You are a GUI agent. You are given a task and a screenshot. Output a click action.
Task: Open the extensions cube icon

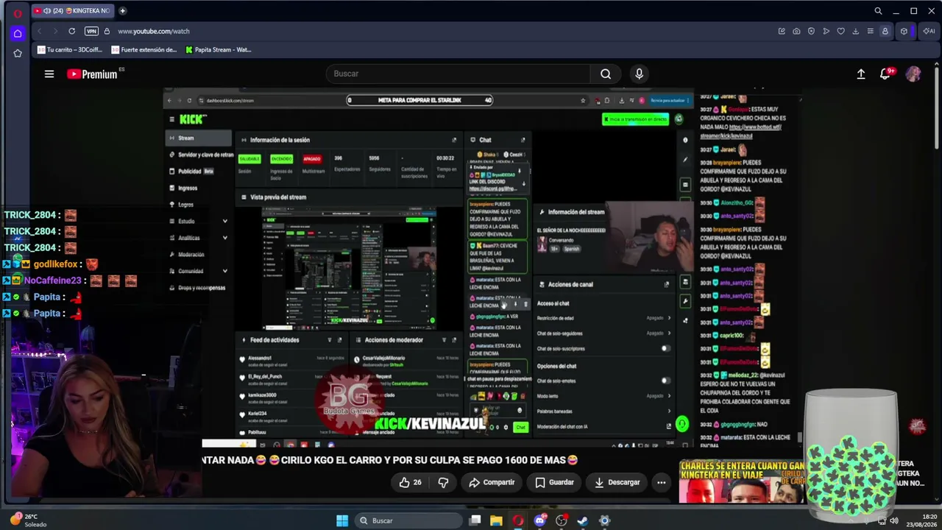pyautogui.click(x=904, y=31)
